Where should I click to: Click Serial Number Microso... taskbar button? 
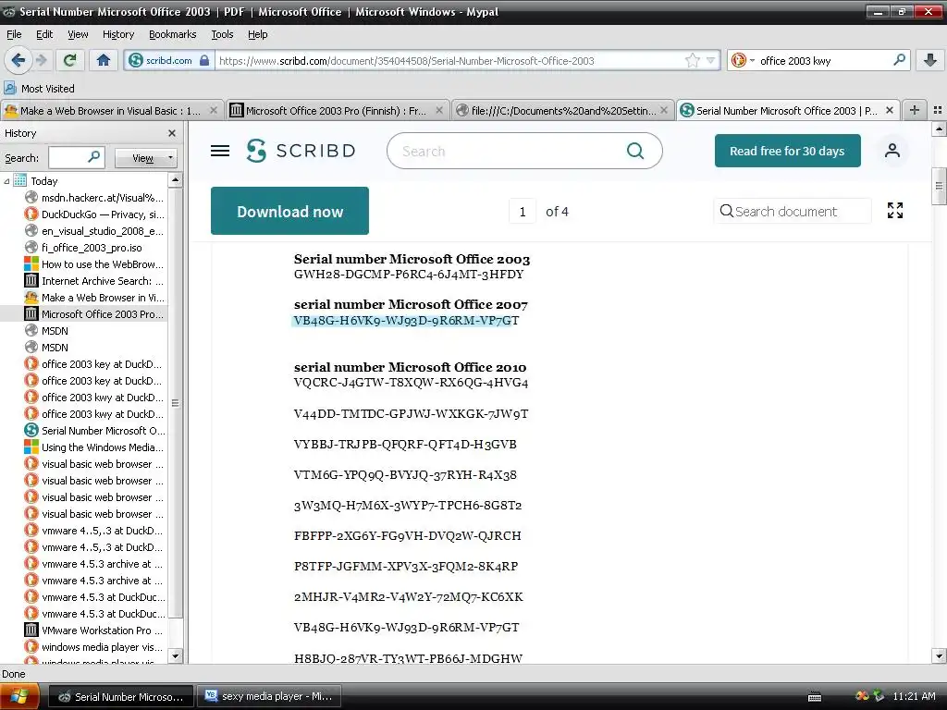coord(121,696)
